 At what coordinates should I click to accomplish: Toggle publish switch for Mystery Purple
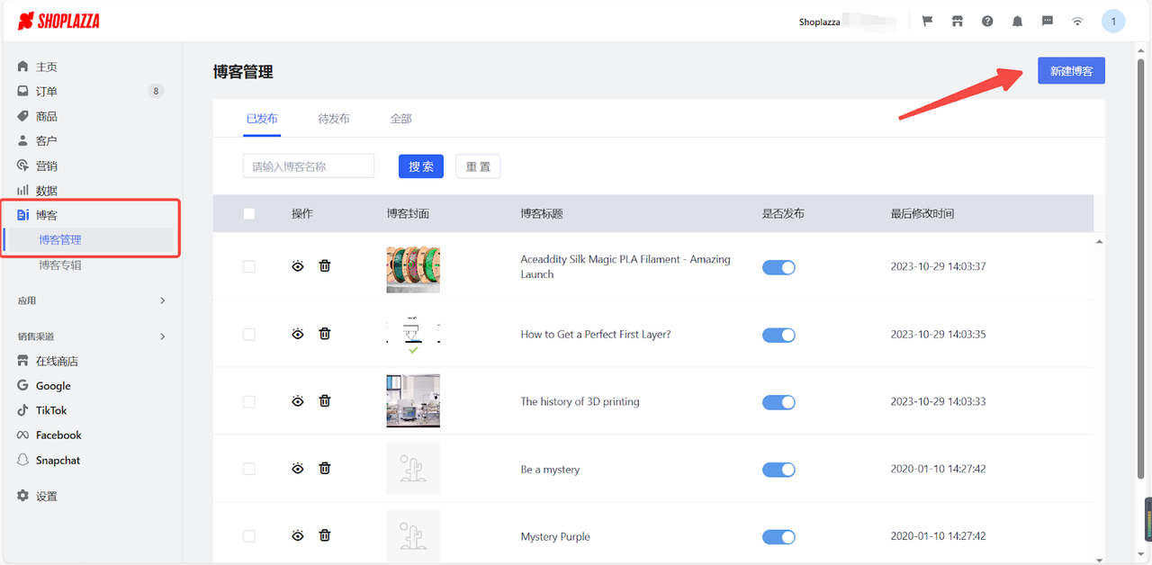[778, 537]
